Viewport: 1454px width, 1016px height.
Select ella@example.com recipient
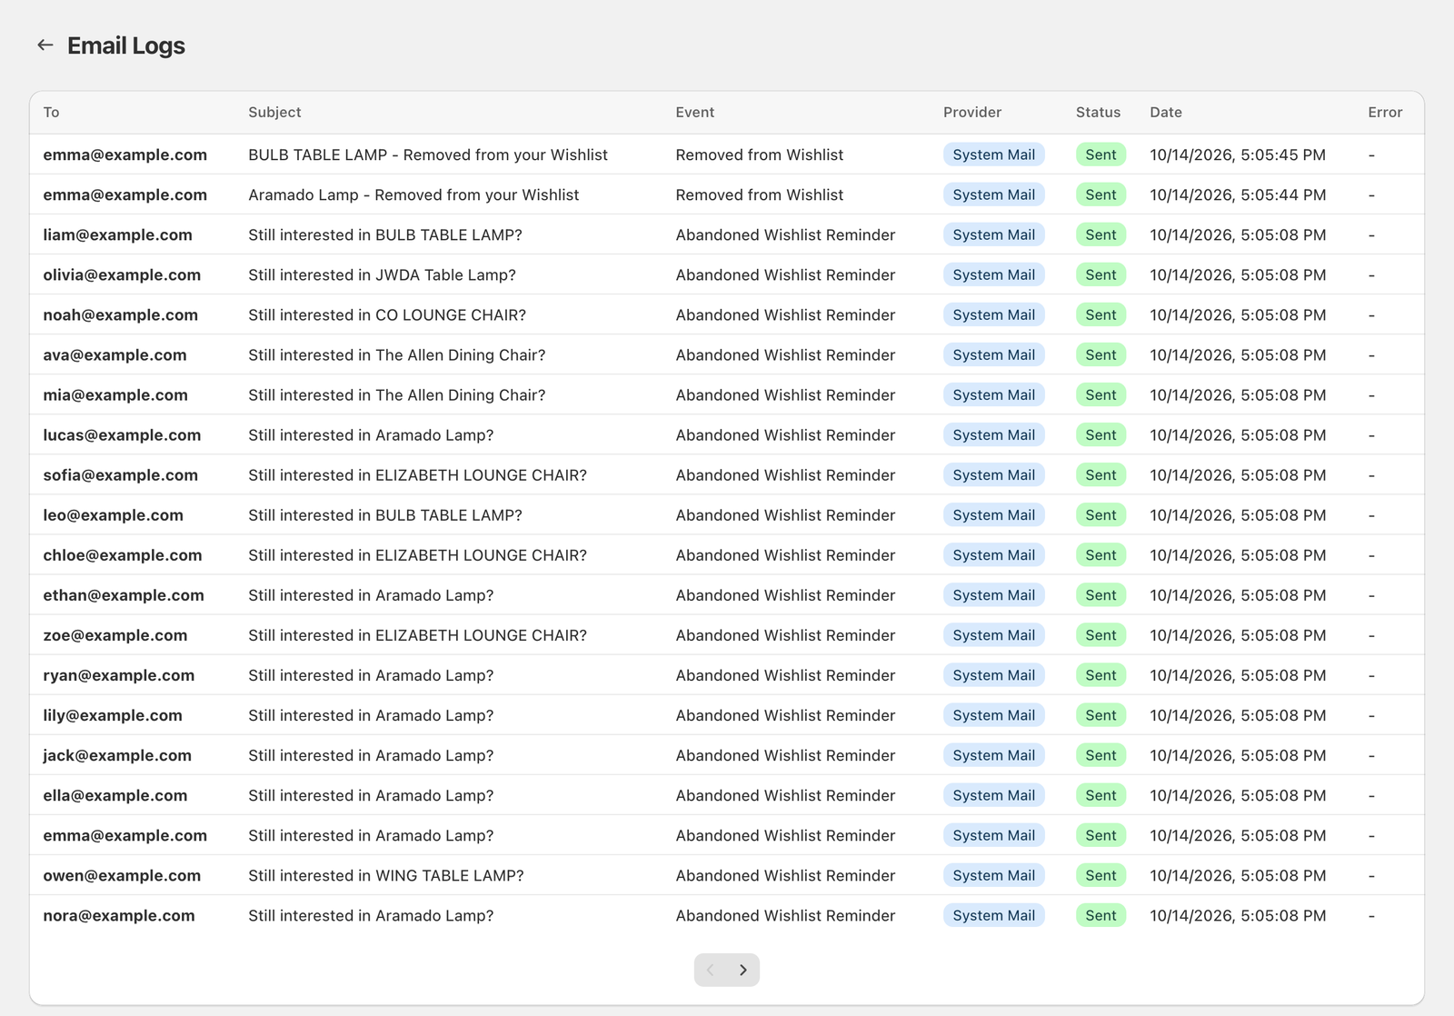coord(115,794)
